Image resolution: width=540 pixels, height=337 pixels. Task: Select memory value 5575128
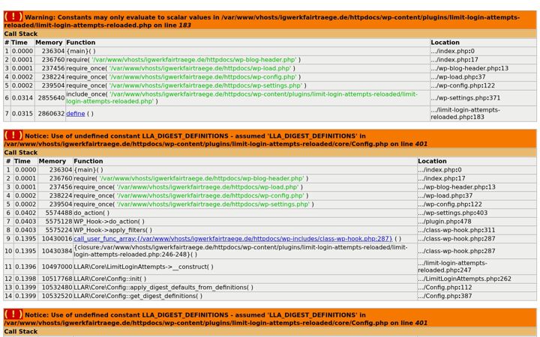58,222
